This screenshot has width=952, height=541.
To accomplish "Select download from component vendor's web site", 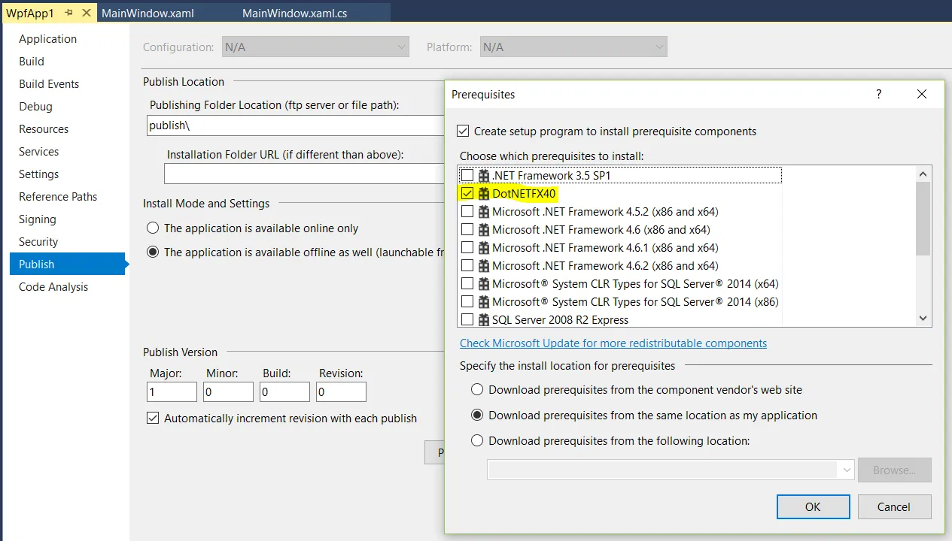I will 477,390.
